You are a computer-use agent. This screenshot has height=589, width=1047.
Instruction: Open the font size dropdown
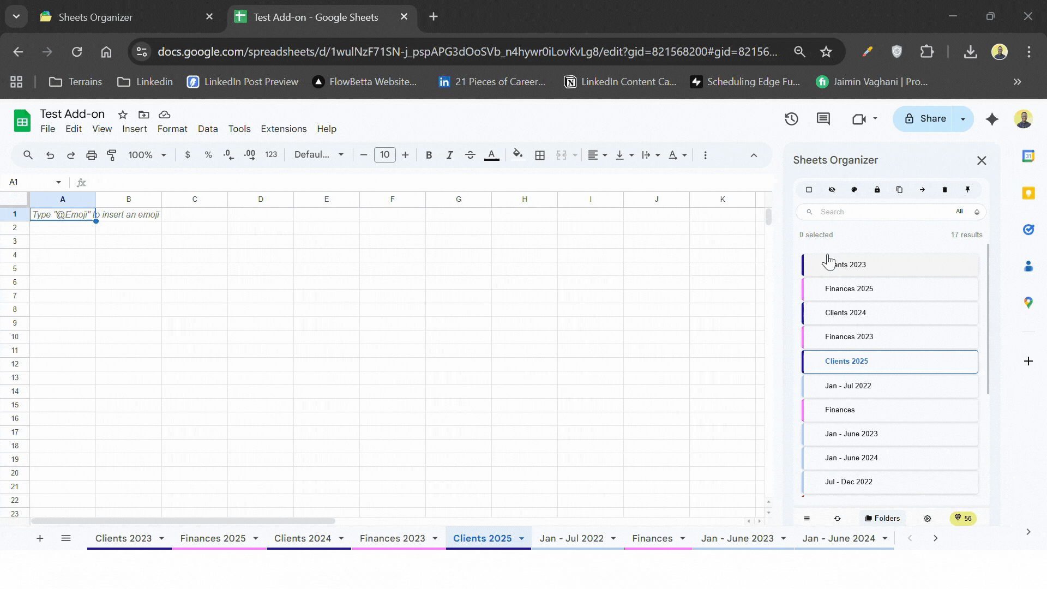pyautogui.click(x=385, y=155)
